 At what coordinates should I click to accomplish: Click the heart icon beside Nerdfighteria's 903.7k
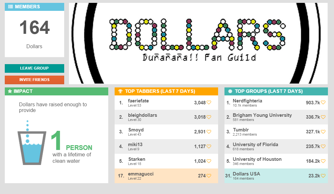[323, 102]
